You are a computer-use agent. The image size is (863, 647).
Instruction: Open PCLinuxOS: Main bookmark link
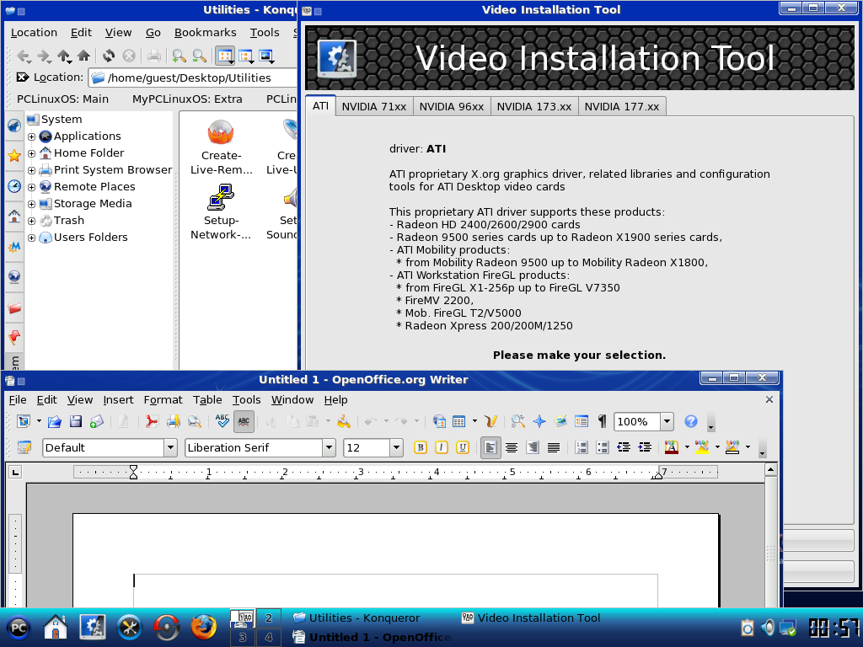(62, 99)
